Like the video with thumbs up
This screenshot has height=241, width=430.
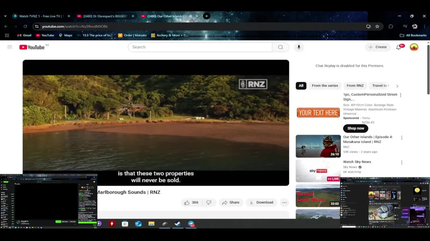pyautogui.click(x=191, y=203)
